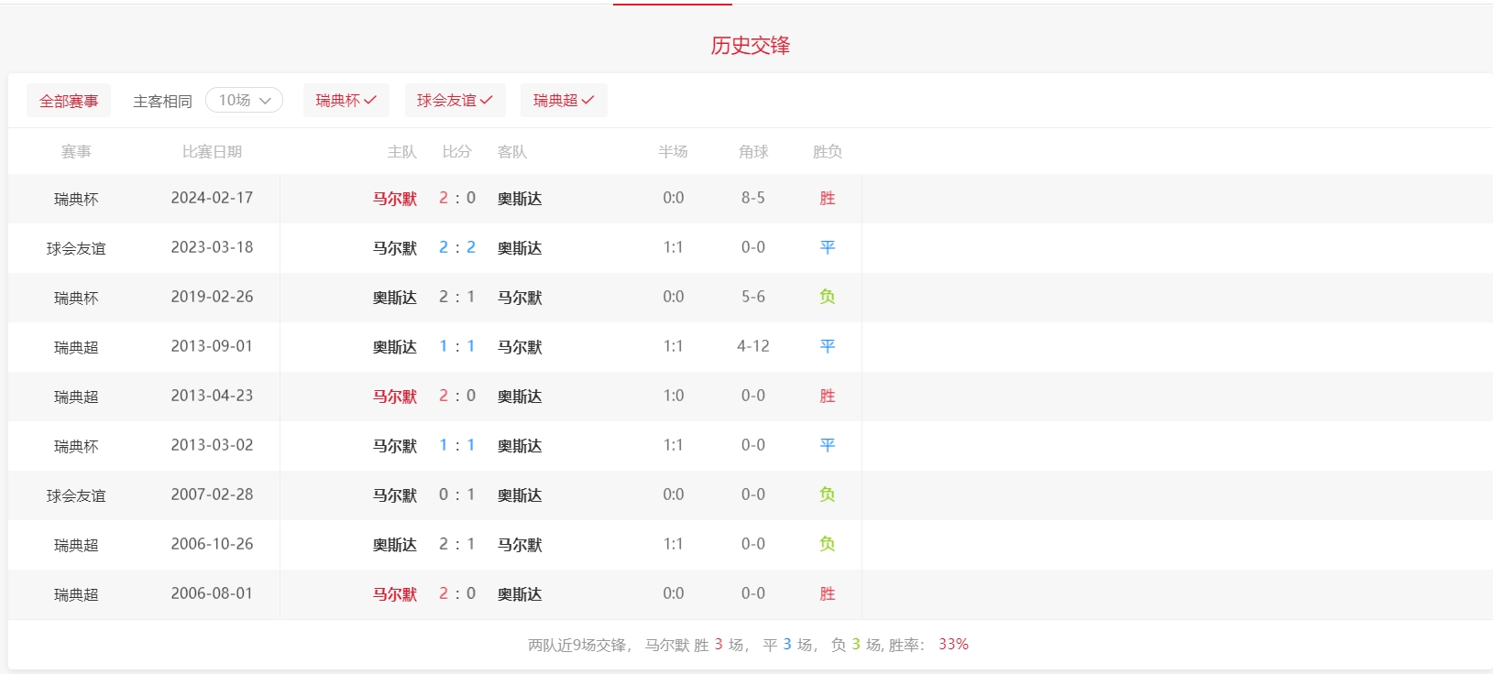Image resolution: width=1493 pixels, height=674 pixels.
Task: Click the 负 result for 2019-02-26 match
Action: coord(827,298)
